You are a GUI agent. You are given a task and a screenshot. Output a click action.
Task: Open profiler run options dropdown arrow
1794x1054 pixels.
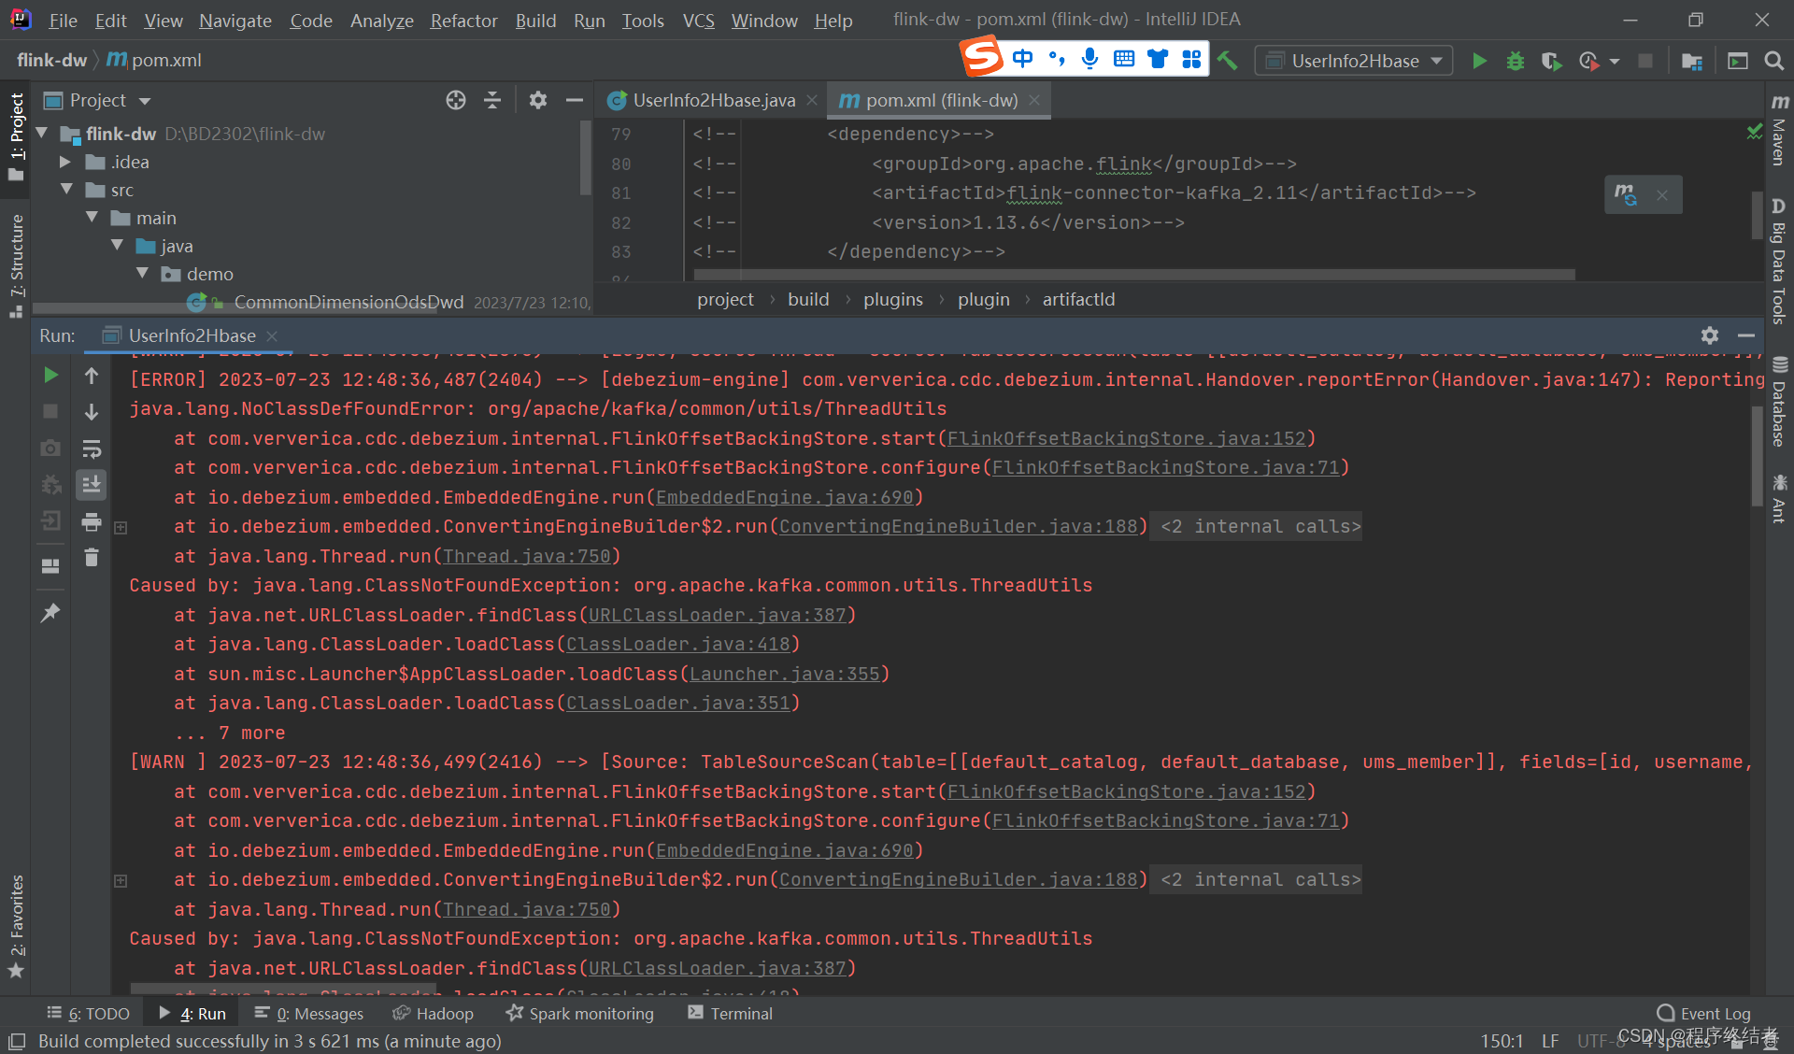[x=1615, y=62]
